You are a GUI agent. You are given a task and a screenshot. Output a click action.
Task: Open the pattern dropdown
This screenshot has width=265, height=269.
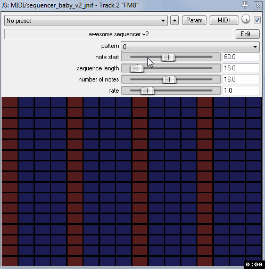[190, 46]
